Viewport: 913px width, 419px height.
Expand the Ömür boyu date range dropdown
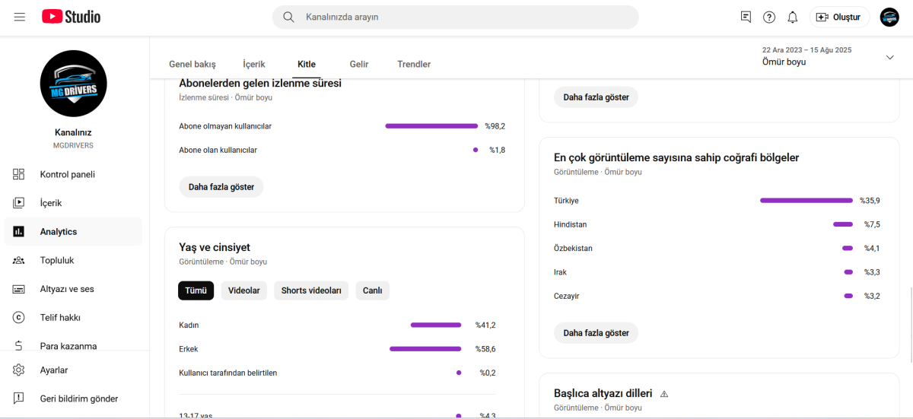(829, 56)
